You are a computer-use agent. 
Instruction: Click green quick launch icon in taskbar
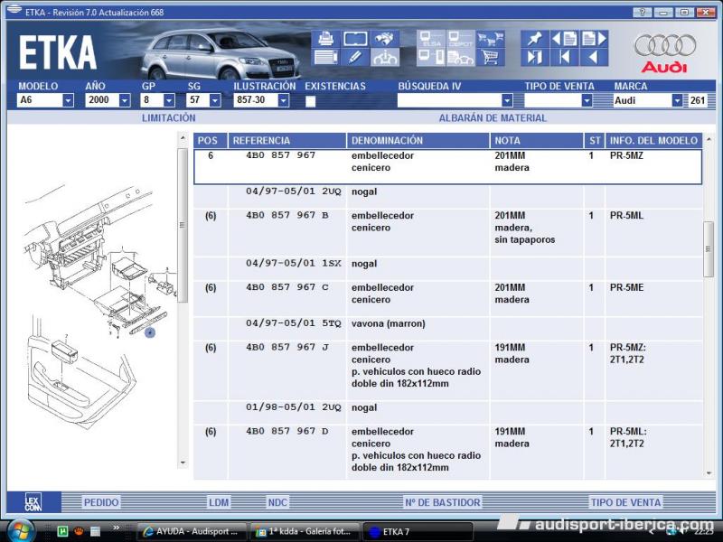(x=62, y=531)
